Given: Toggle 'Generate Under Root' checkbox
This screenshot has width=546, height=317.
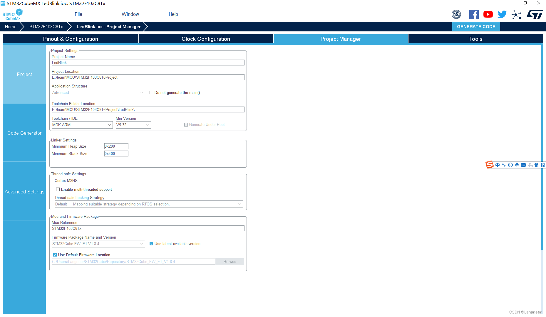Looking at the screenshot, I should click(186, 125).
